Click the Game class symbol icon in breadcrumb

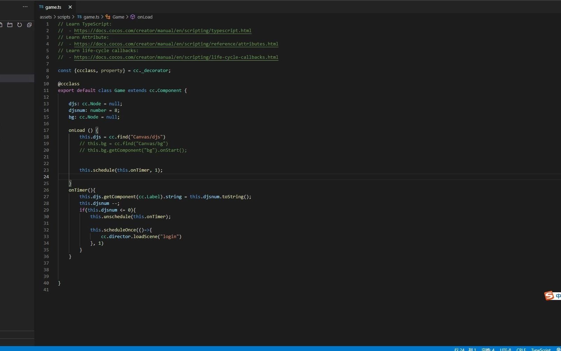tap(108, 17)
